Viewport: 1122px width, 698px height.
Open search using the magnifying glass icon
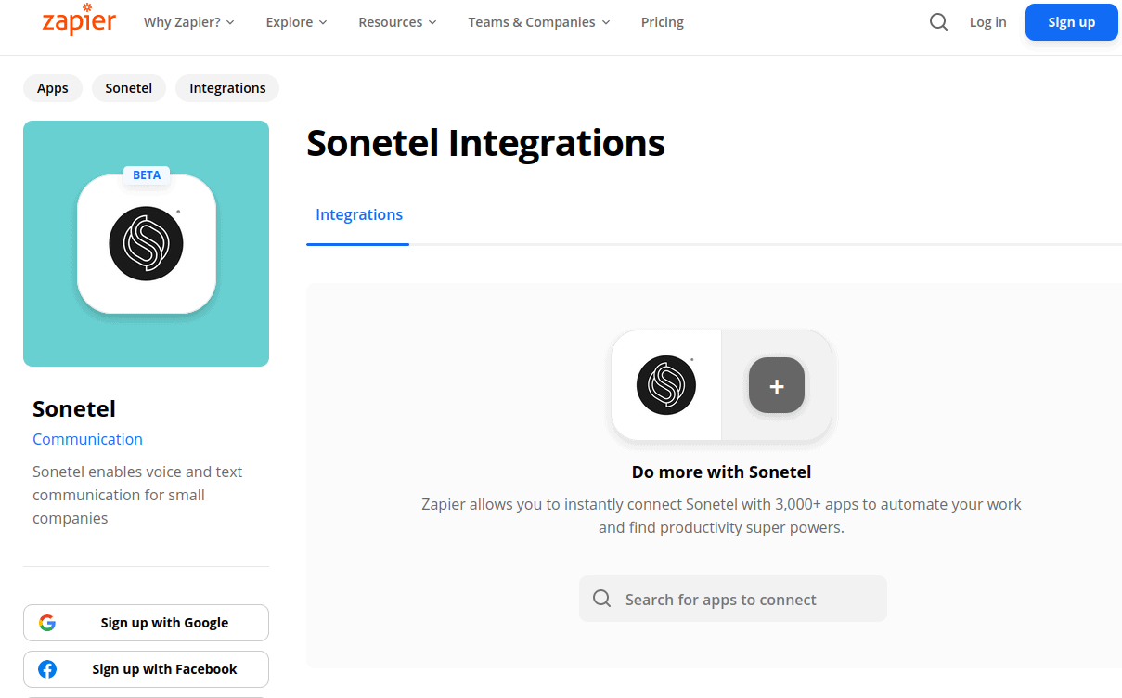click(938, 21)
